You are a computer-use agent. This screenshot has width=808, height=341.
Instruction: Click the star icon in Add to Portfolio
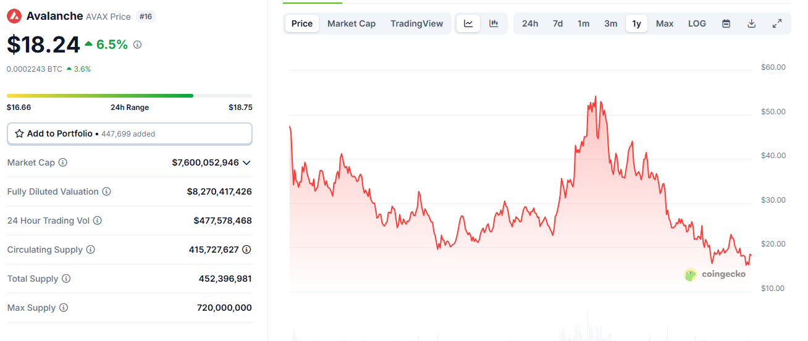coord(19,133)
